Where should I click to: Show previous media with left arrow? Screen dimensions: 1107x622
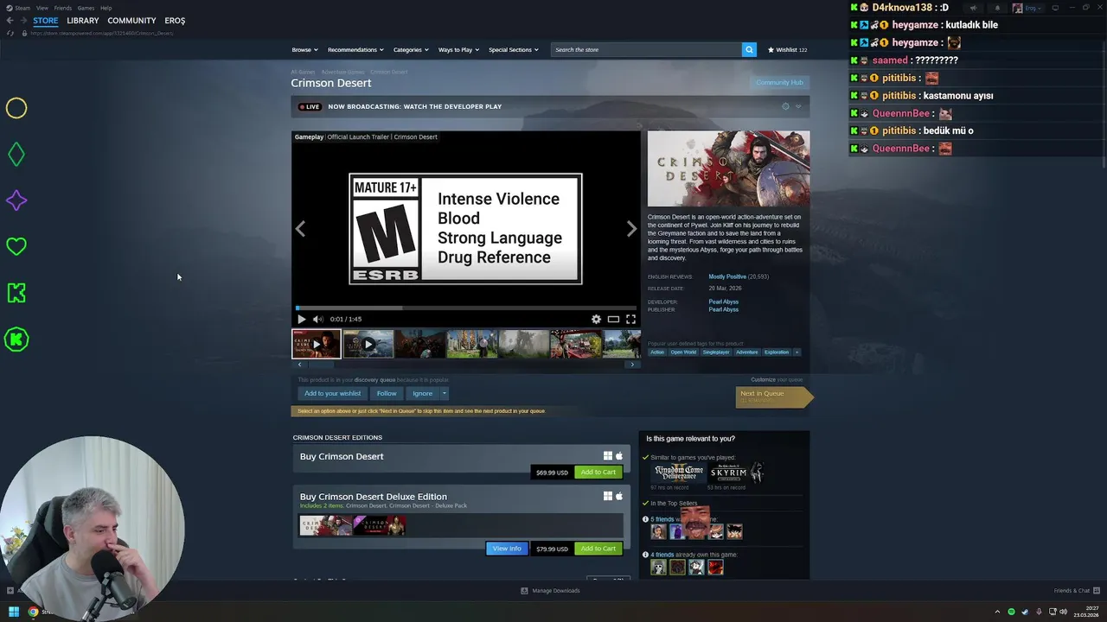point(300,229)
